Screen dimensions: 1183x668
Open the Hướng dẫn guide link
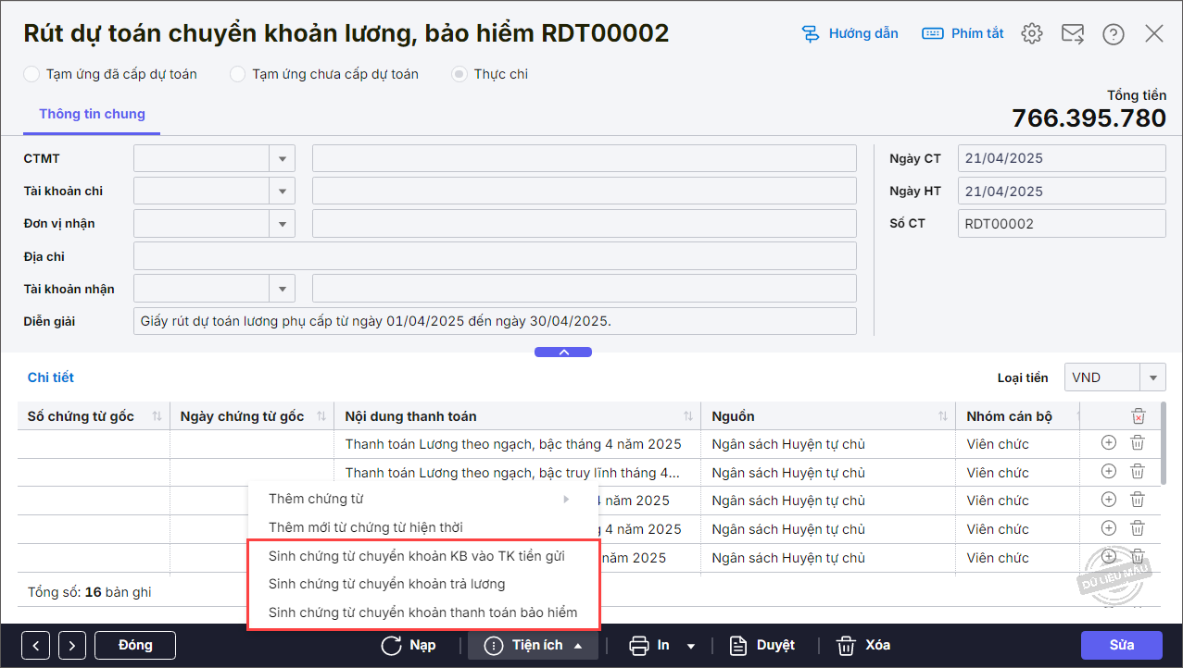point(849,33)
